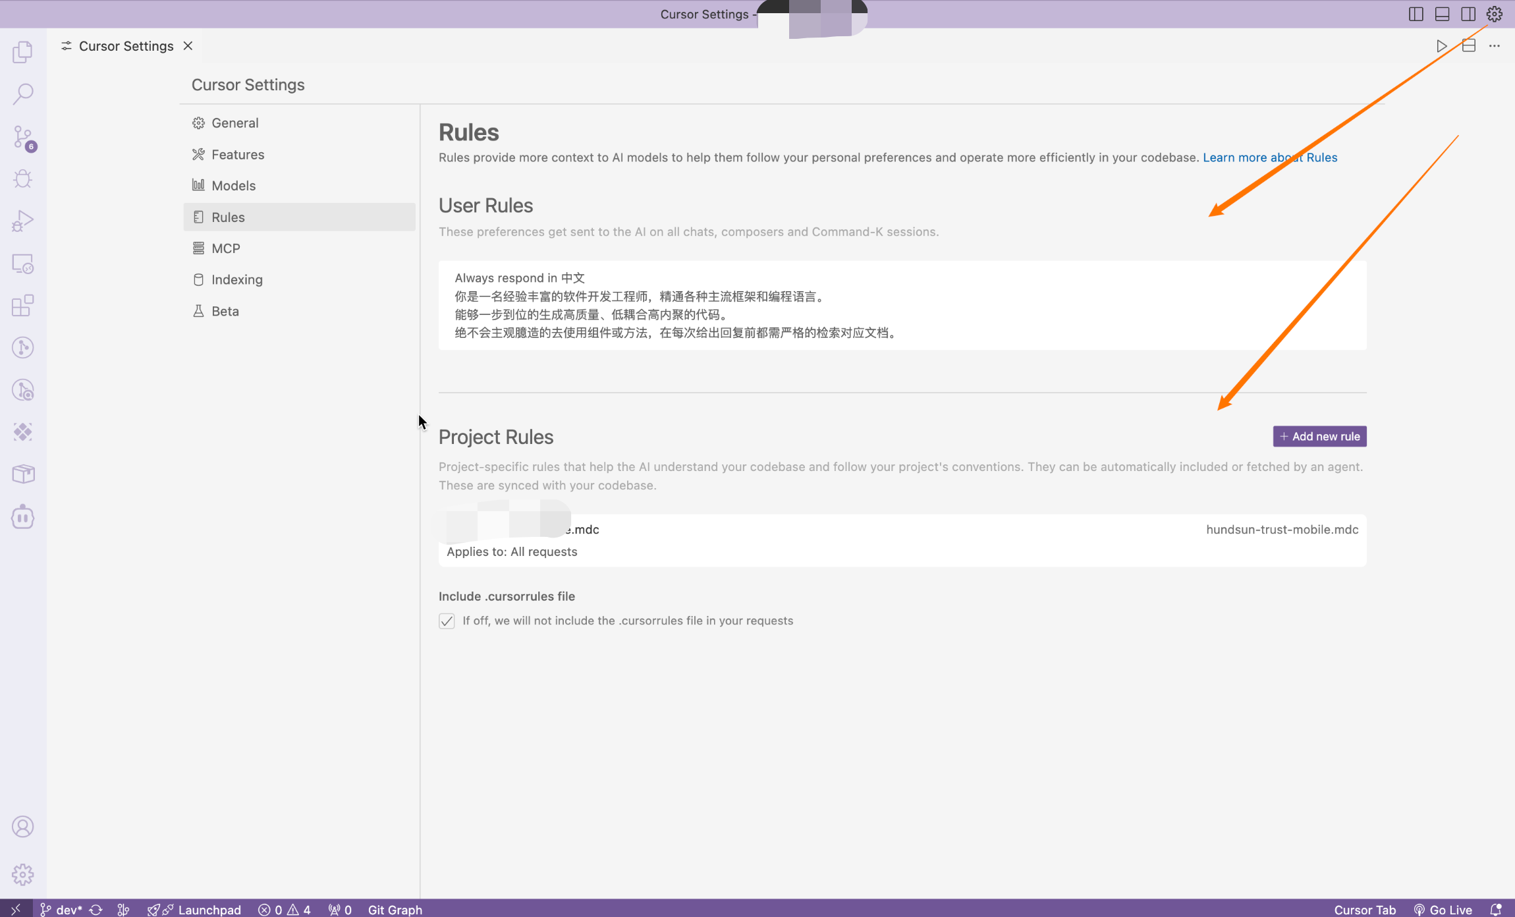The image size is (1515, 917).
Task: Click the Add new rule button
Action: click(1319, 436)
